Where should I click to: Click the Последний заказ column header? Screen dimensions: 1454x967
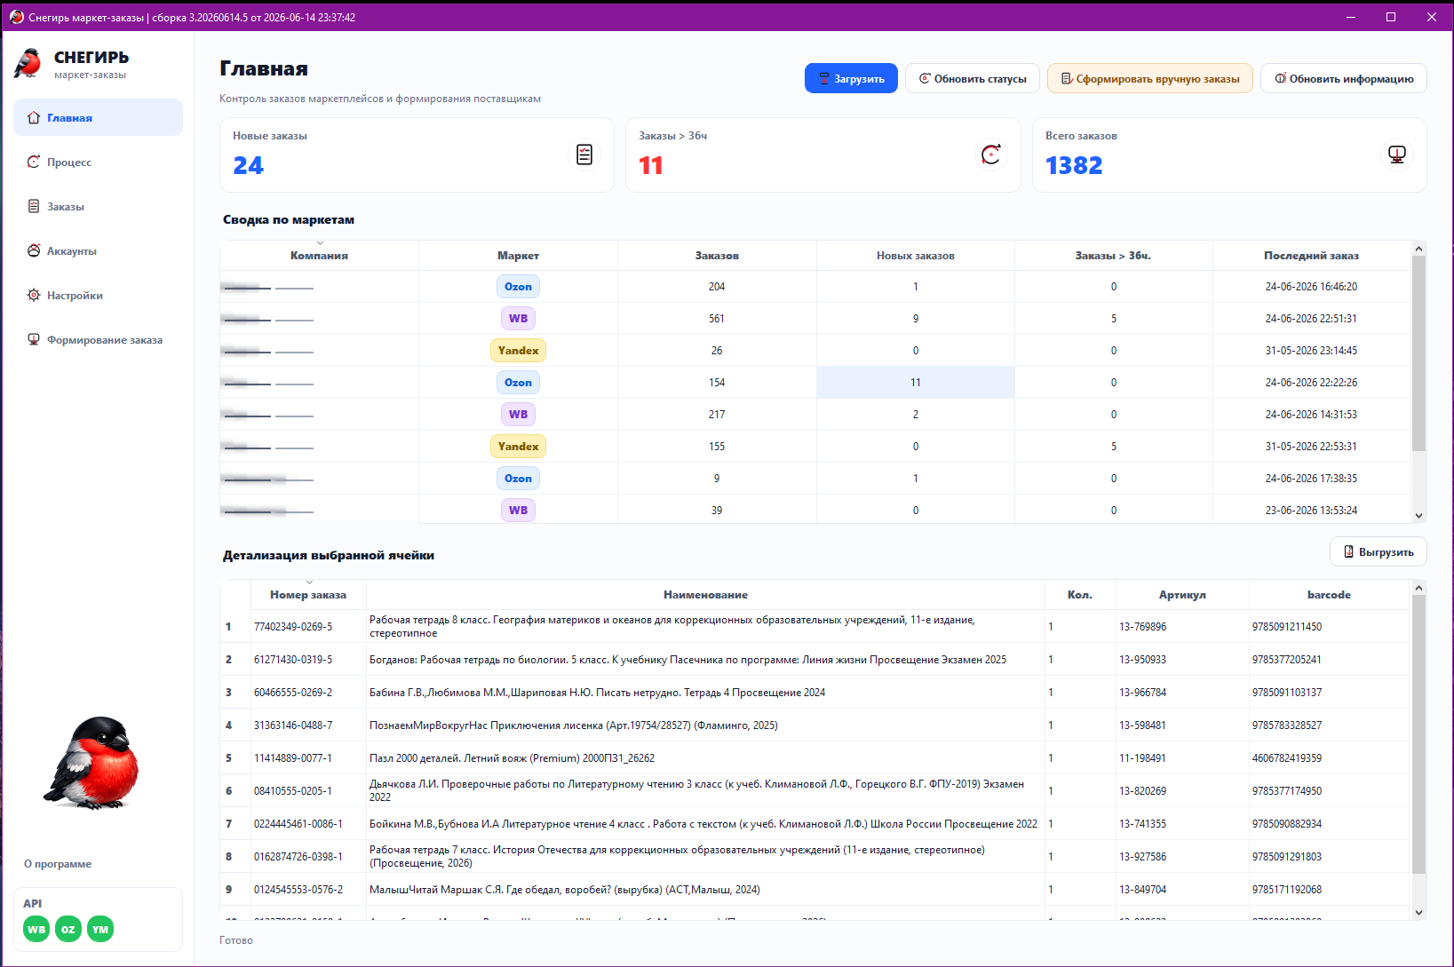[1311, 256]
